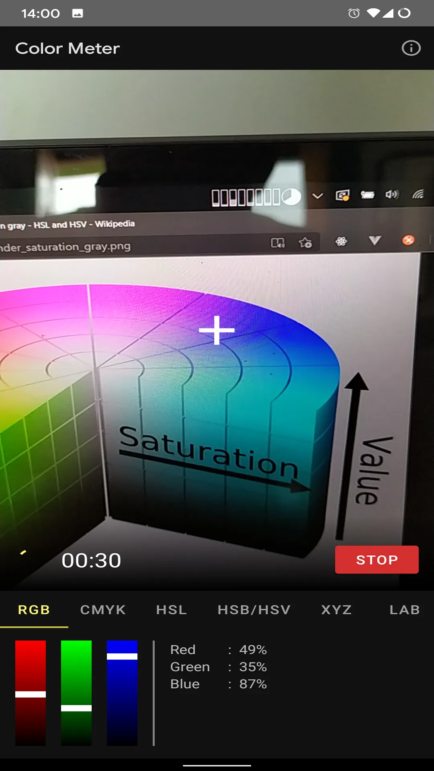
Task: Stop the color measurement recording
Action: pyautogui.click(x=377, y=559)
